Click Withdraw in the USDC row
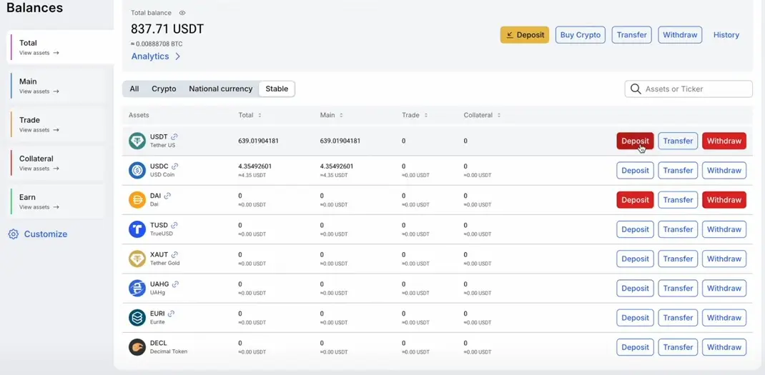This screenshot has width=765, height=375. coord(724,171)
